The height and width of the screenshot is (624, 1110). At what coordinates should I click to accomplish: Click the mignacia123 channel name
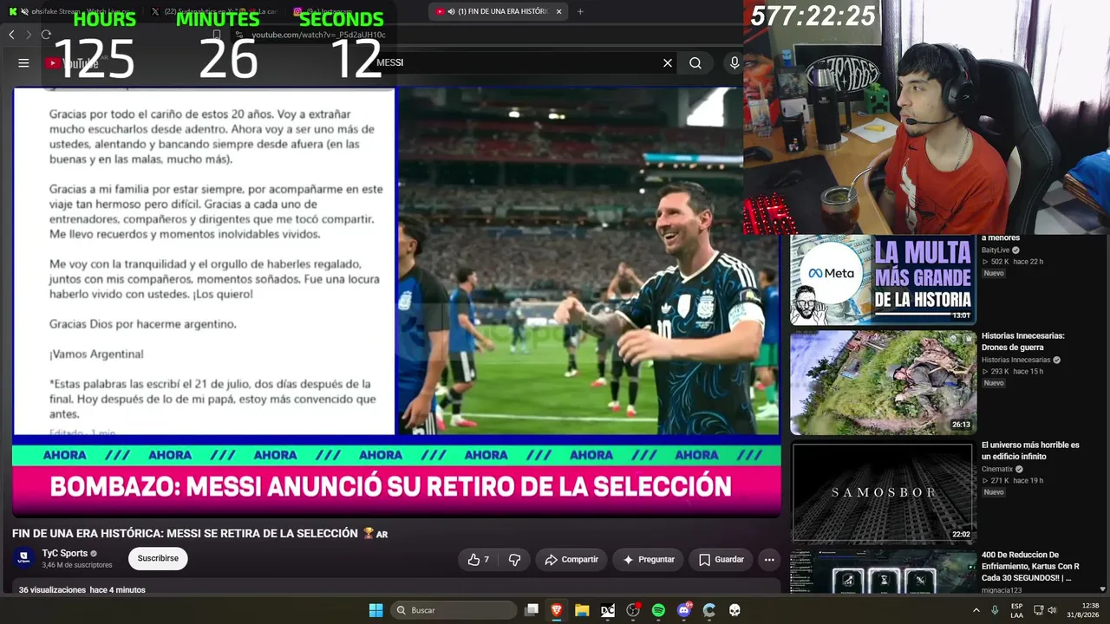point(1002,590)
